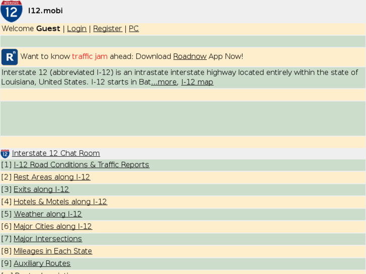Open Weather along I-12
The width and height of the screenshot is (366, 274).
point(48,214)
